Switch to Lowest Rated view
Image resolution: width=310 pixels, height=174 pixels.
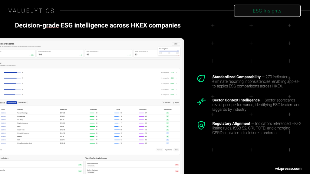click(22, 103)
